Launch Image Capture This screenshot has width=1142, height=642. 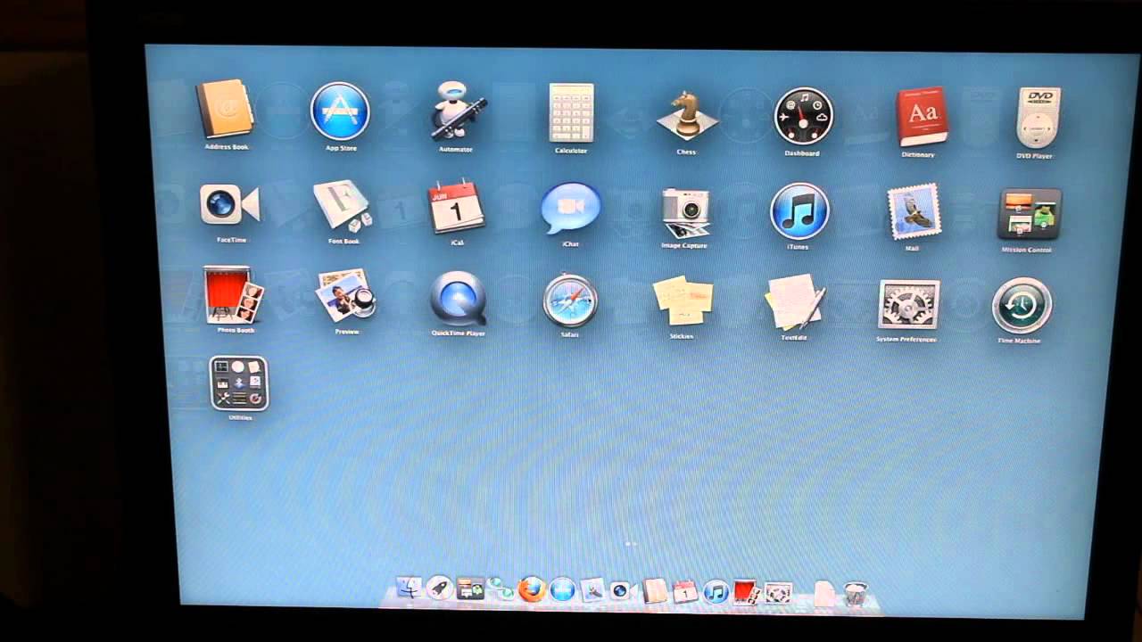click(x=685, y=212)
